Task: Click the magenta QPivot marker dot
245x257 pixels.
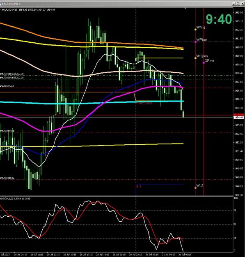Action: coord(204,63)
